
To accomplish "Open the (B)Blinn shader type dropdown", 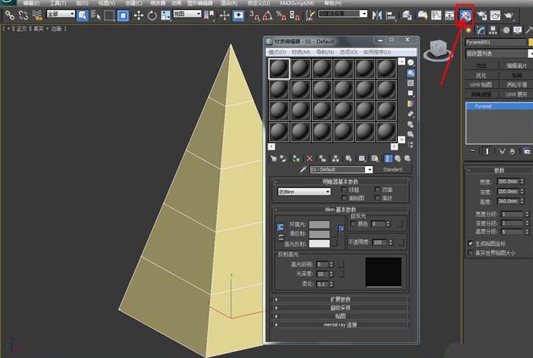I will coord(304,191).
